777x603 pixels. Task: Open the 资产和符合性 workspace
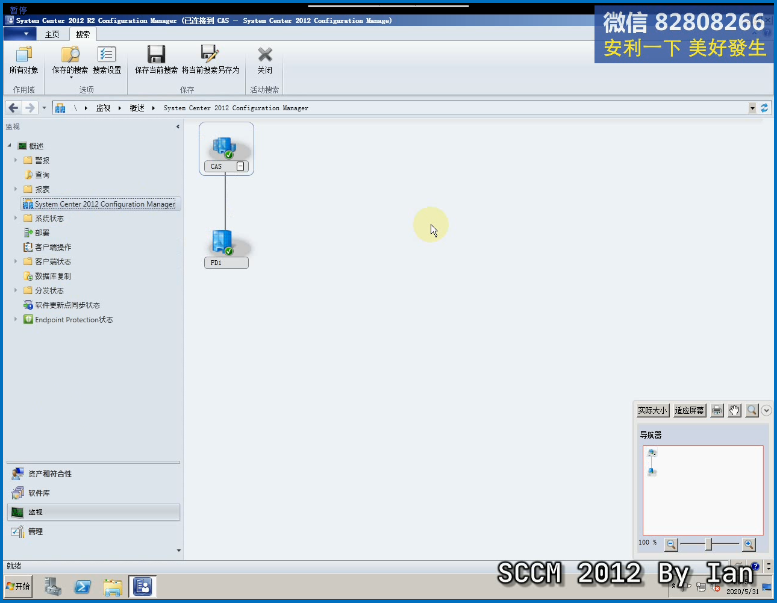tap(93, 474)
